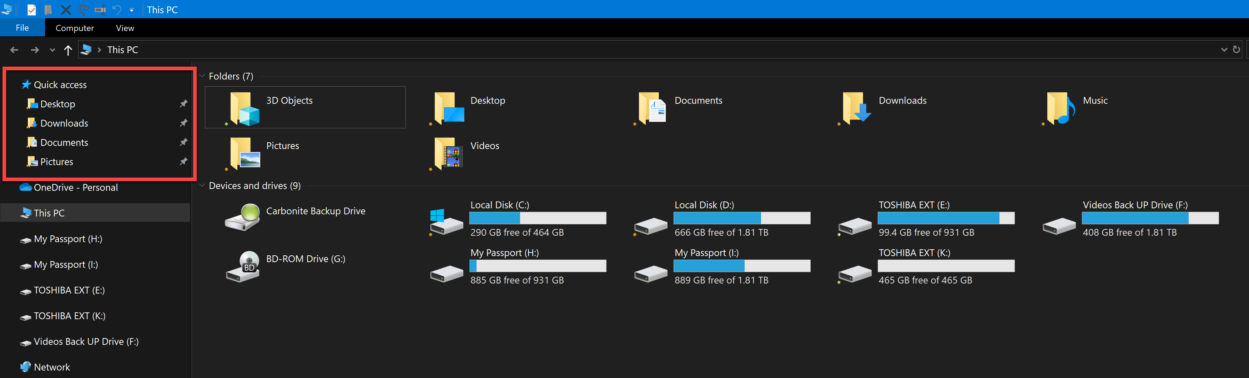This screenshot has height=378, width=1249.
Task: Click Local Disk (D:) storage usage bar
Action: (x=742, y=218)
